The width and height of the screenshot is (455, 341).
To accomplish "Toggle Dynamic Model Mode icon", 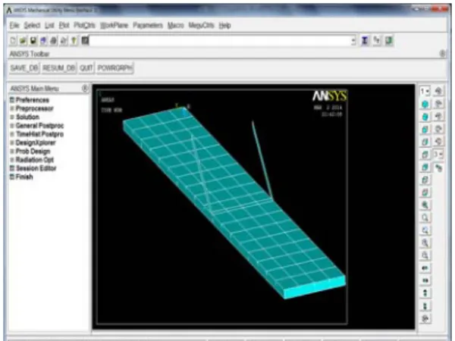I will point(438,167).
